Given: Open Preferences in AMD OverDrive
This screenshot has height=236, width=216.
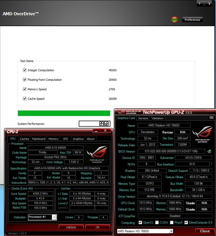Looking at the screenshot, I should click(192, 20).
